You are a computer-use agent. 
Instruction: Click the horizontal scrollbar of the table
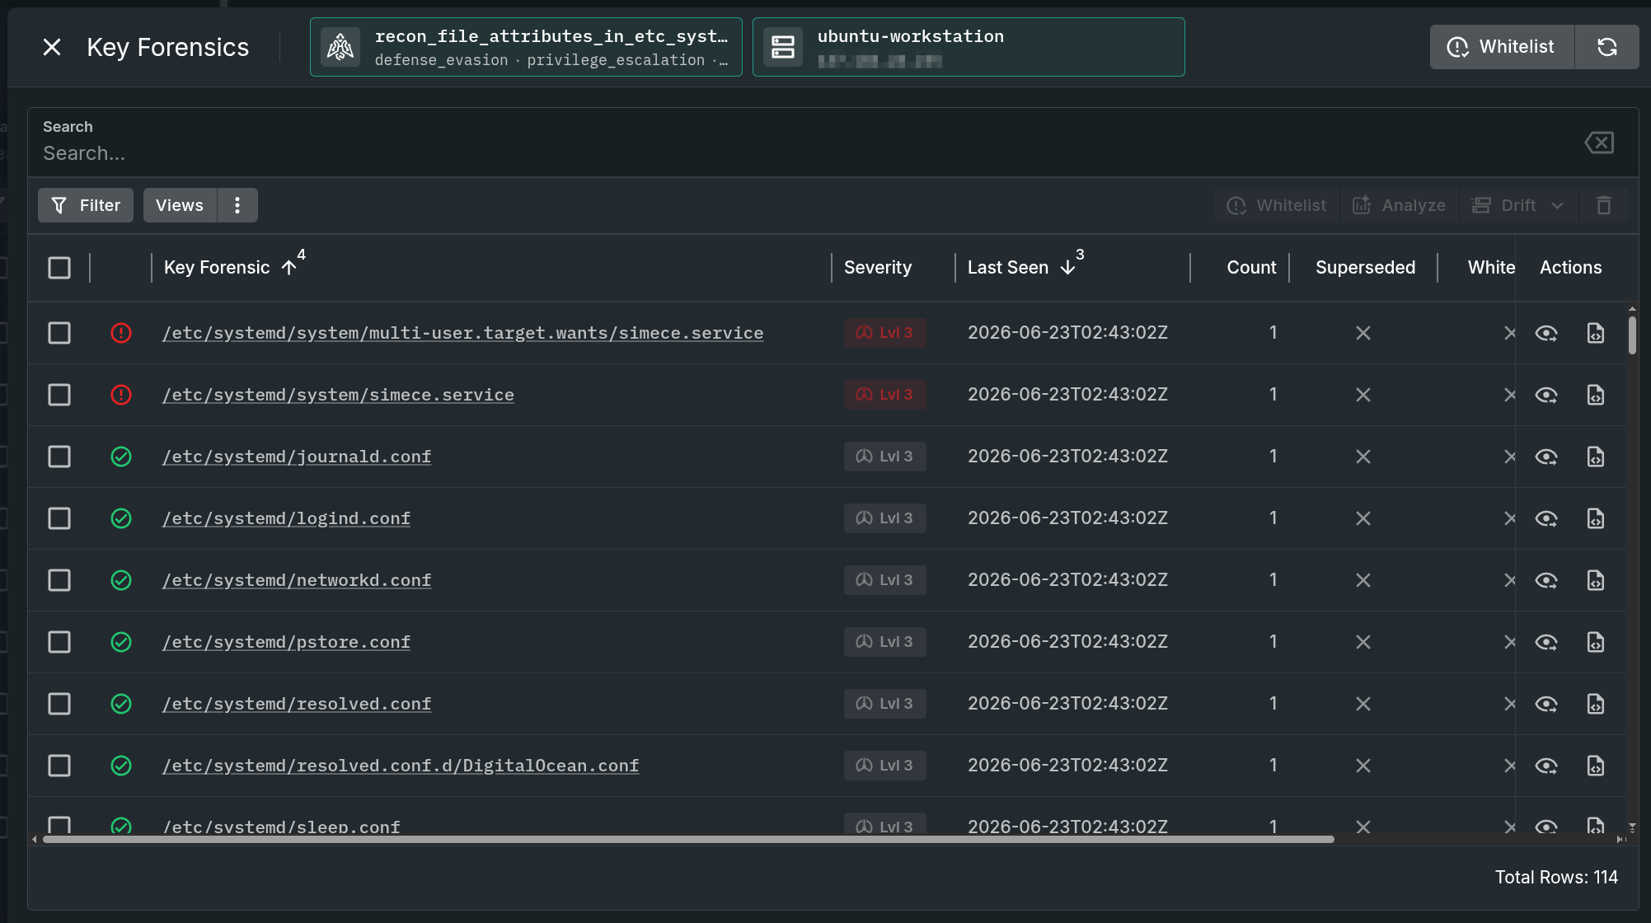(688, 839)
